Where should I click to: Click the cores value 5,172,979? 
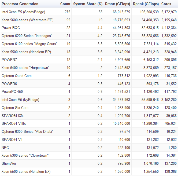click(169, 12)
